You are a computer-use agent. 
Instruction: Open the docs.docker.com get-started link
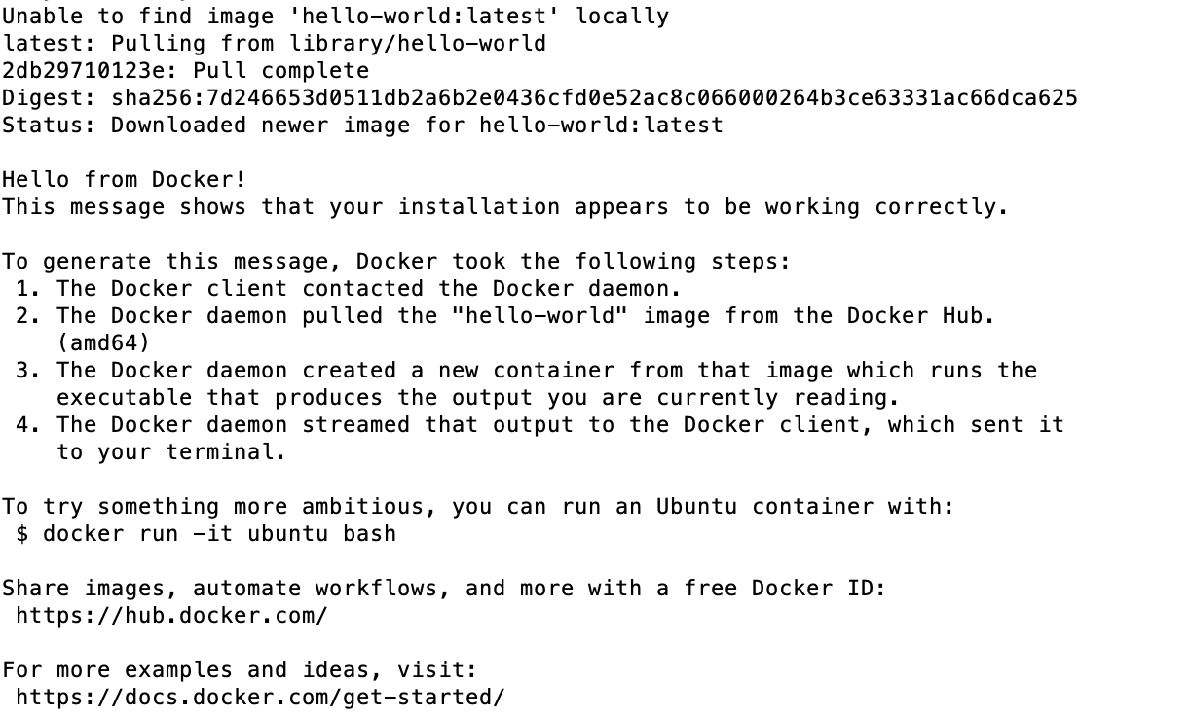coord(260,697)
